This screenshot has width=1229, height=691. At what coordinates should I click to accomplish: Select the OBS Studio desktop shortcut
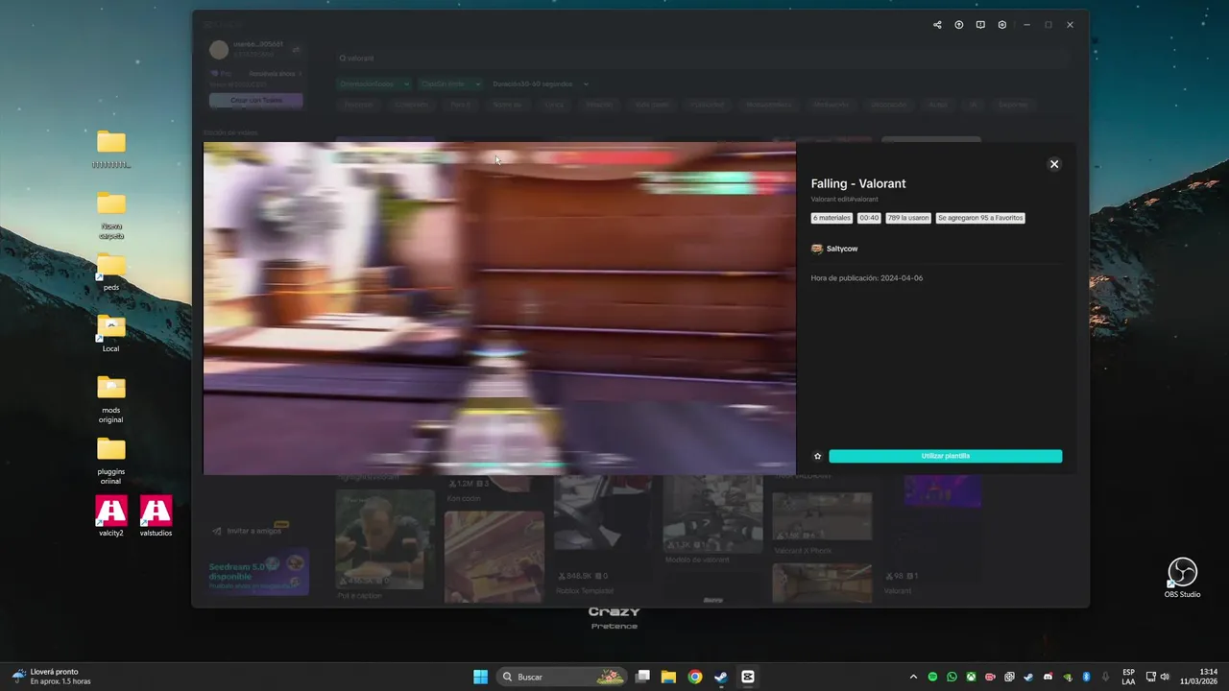1182,578
